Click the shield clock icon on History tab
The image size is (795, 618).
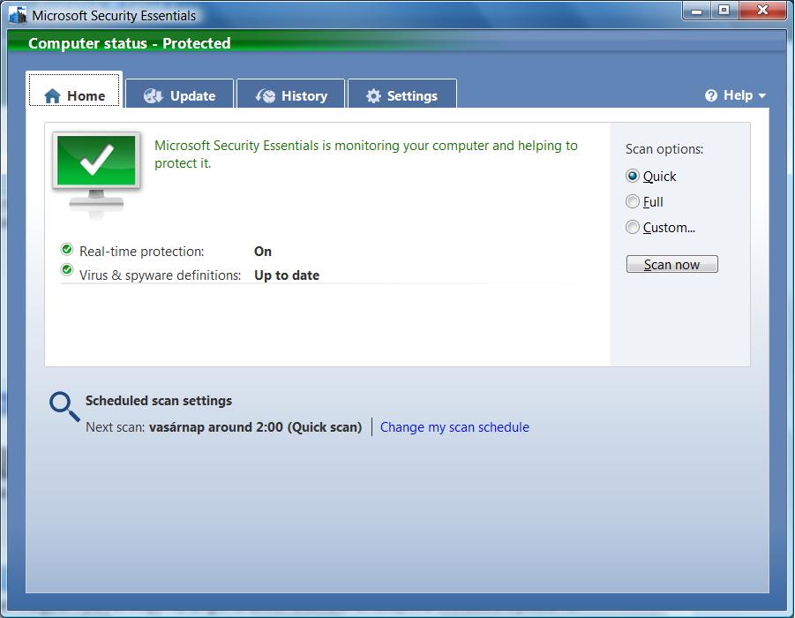click(265, 96)
